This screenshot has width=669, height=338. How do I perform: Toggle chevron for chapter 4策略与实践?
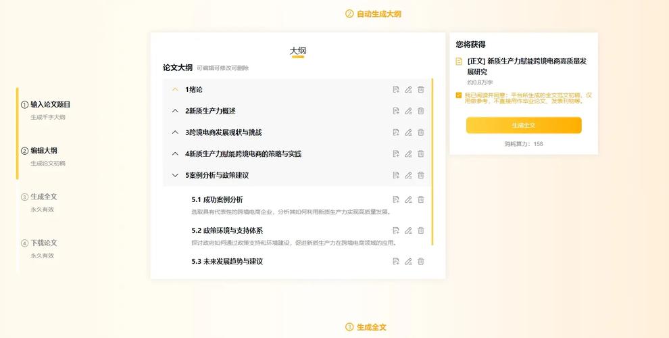175,153
